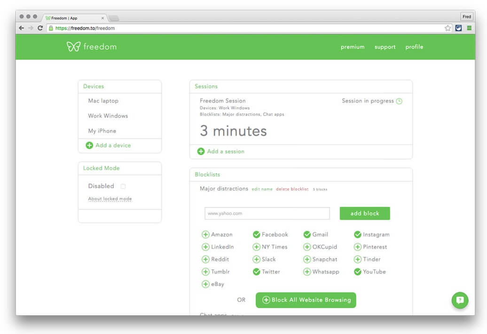Image resolution: width=487 pixels, height=334 pixels.
Task: Click the add block button
Action: click(365, 214)
